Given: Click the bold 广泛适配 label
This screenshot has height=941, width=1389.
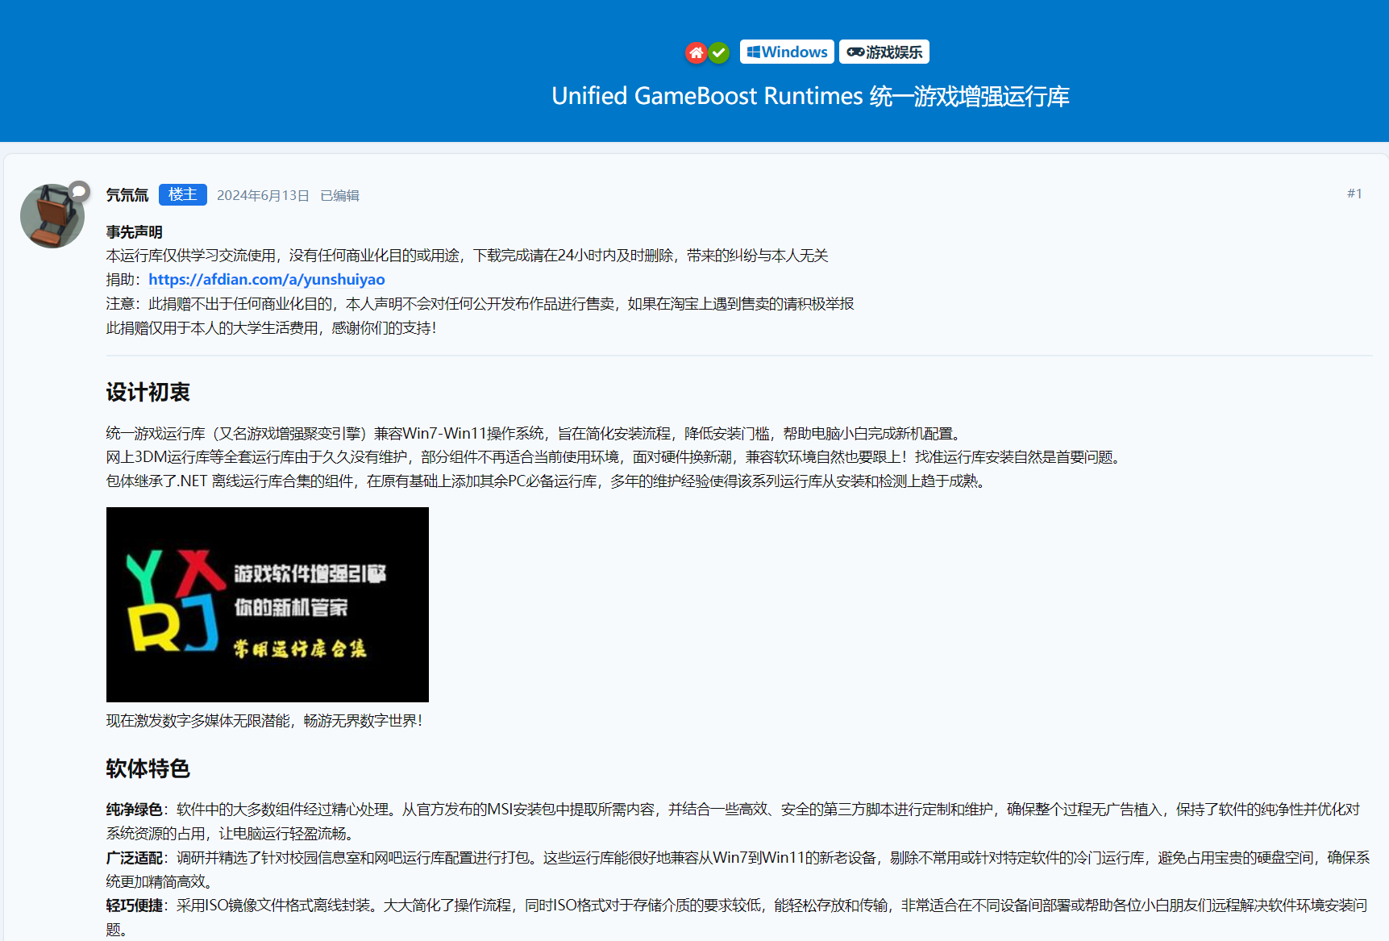Looking at the screenshot, I should (x=134, y=858).
